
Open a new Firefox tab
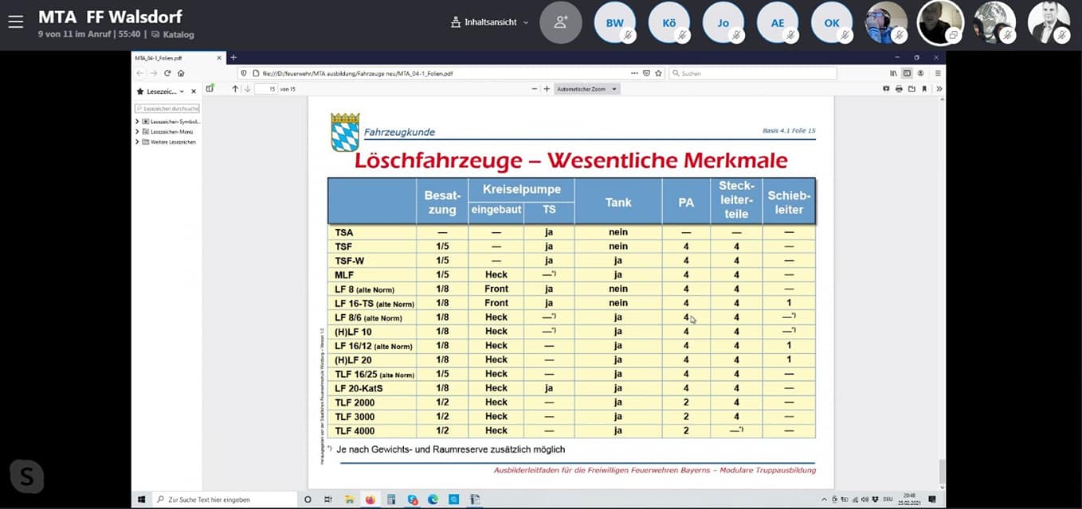point(233,58)
